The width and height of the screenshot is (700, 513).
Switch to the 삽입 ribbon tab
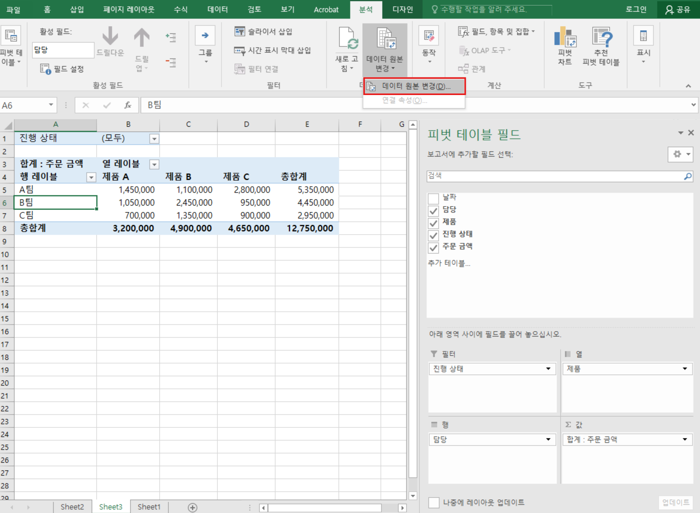(77, 9)
